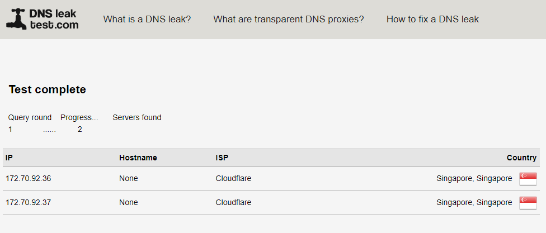Open "What are transparent DNS proxies?" link

[x=289, y=19]
